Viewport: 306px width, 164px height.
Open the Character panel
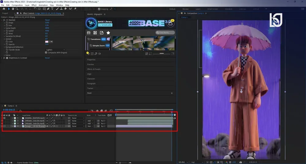point(91,79)
